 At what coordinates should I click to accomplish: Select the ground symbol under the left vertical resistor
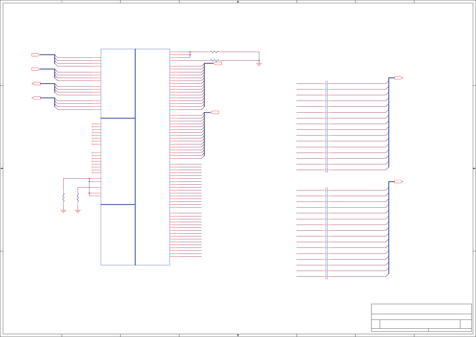point(63,212)
